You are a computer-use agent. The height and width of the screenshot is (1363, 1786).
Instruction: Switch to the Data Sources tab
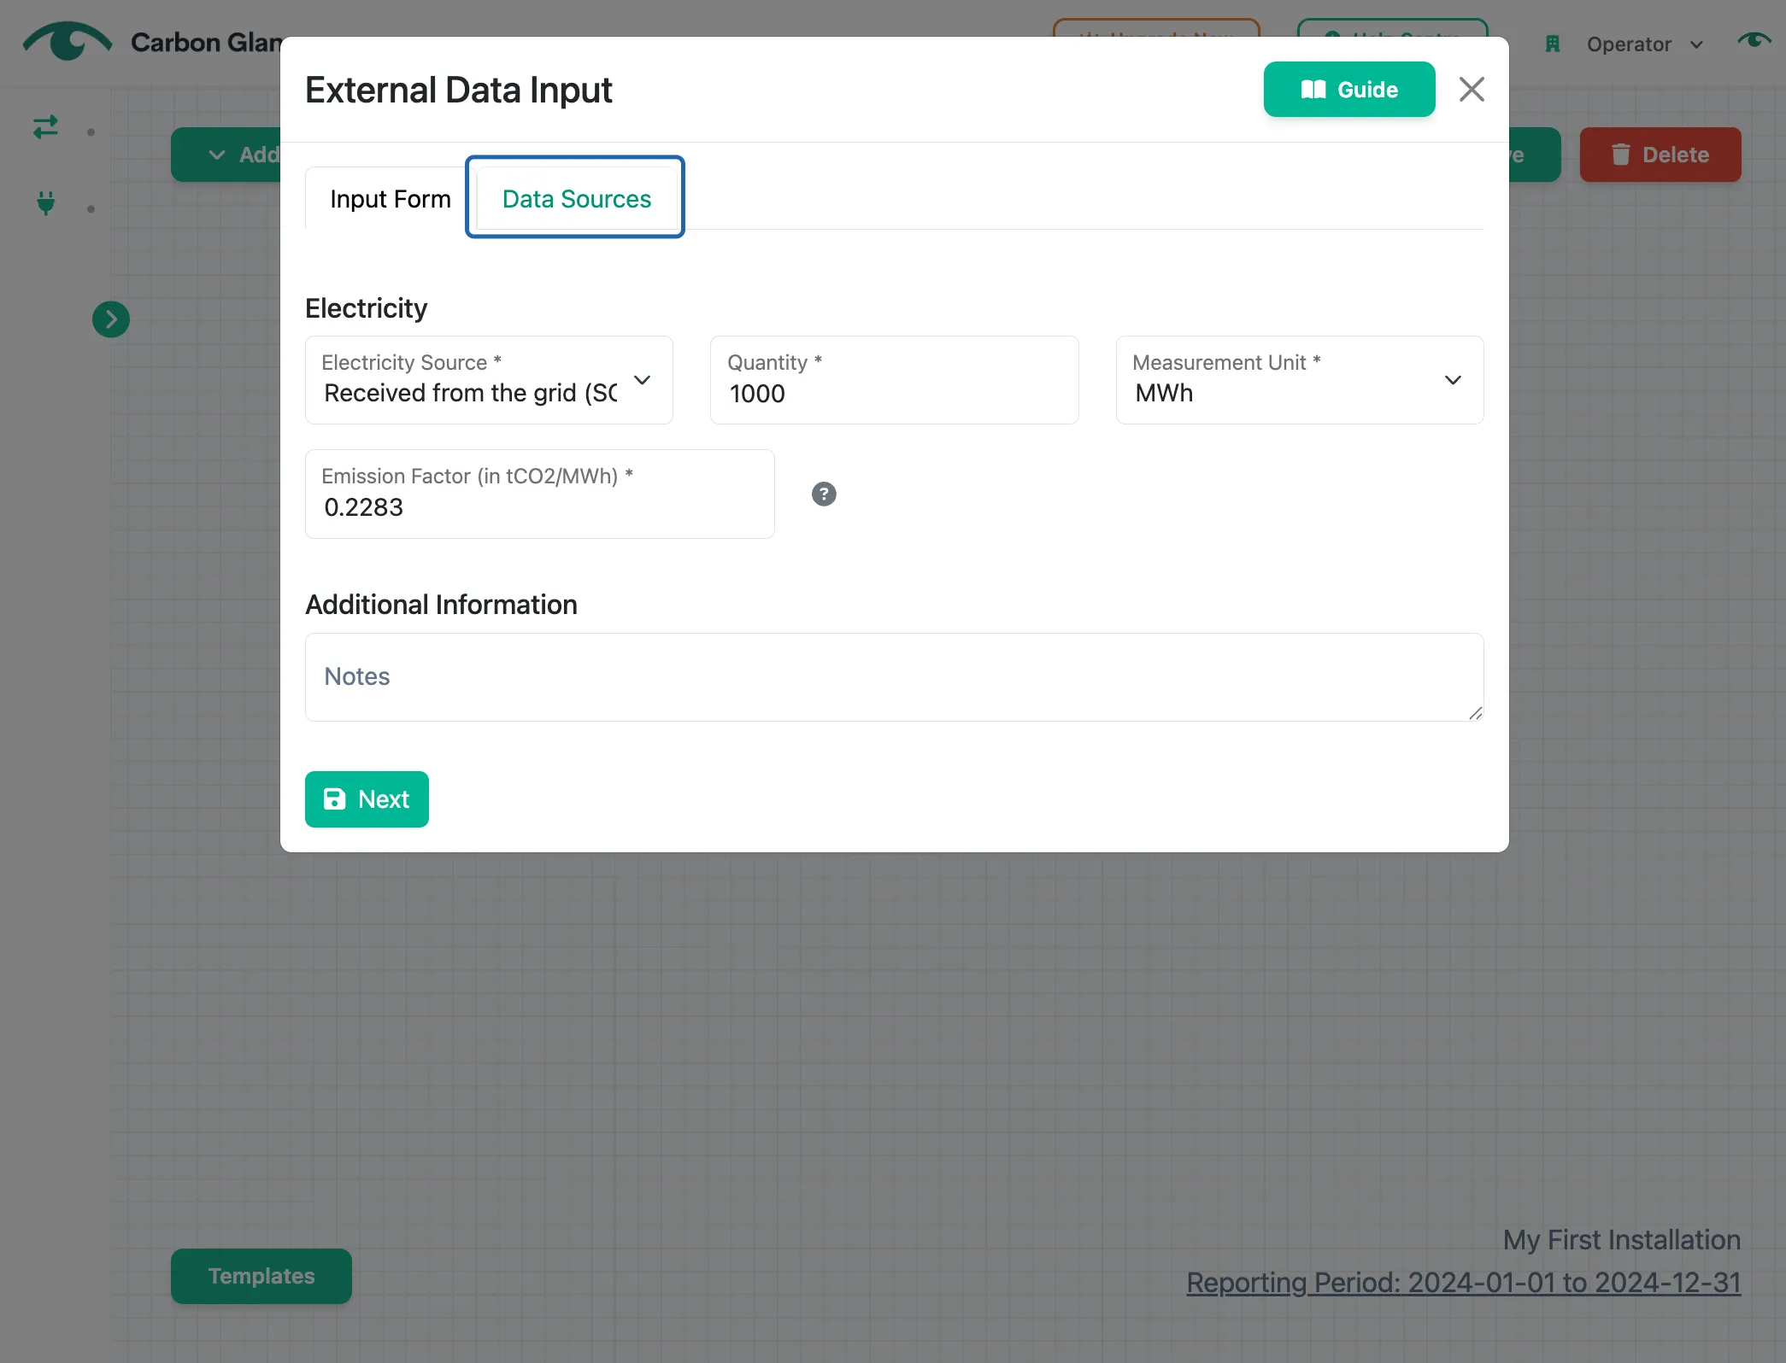(x=576, y=198)
